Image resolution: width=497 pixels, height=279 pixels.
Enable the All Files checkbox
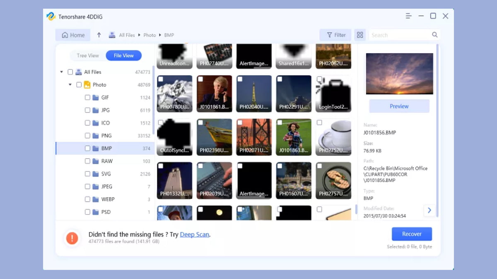(x=70, y=72)
